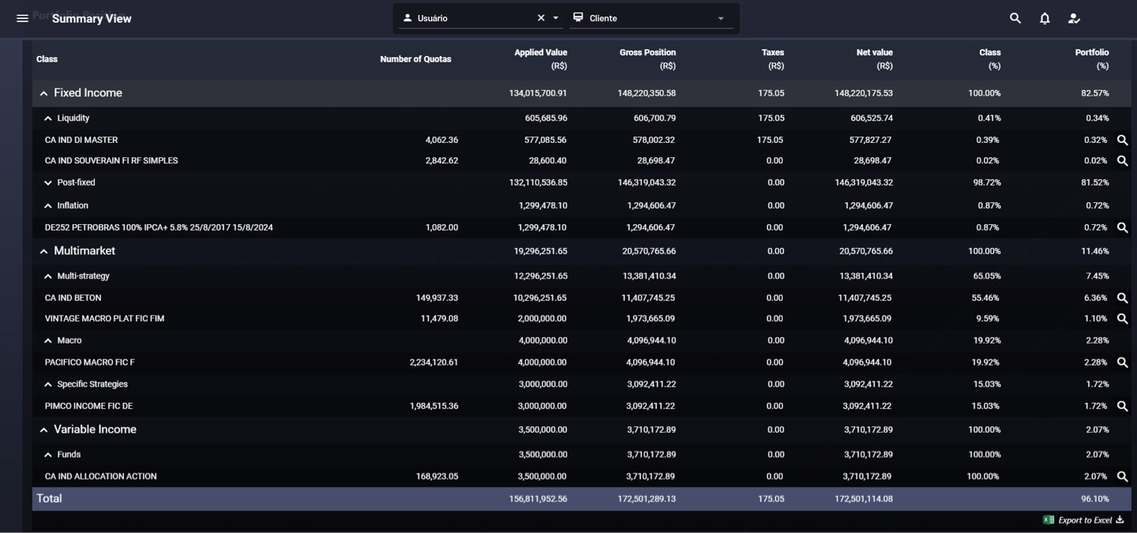Click the Total row label

point(49,498)
